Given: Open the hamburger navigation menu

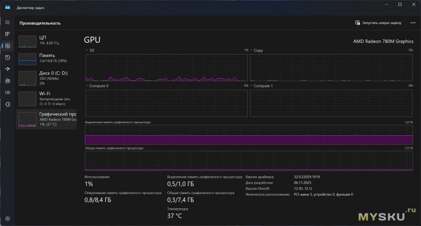Looking at the screenshot, I should pos(7,22).
